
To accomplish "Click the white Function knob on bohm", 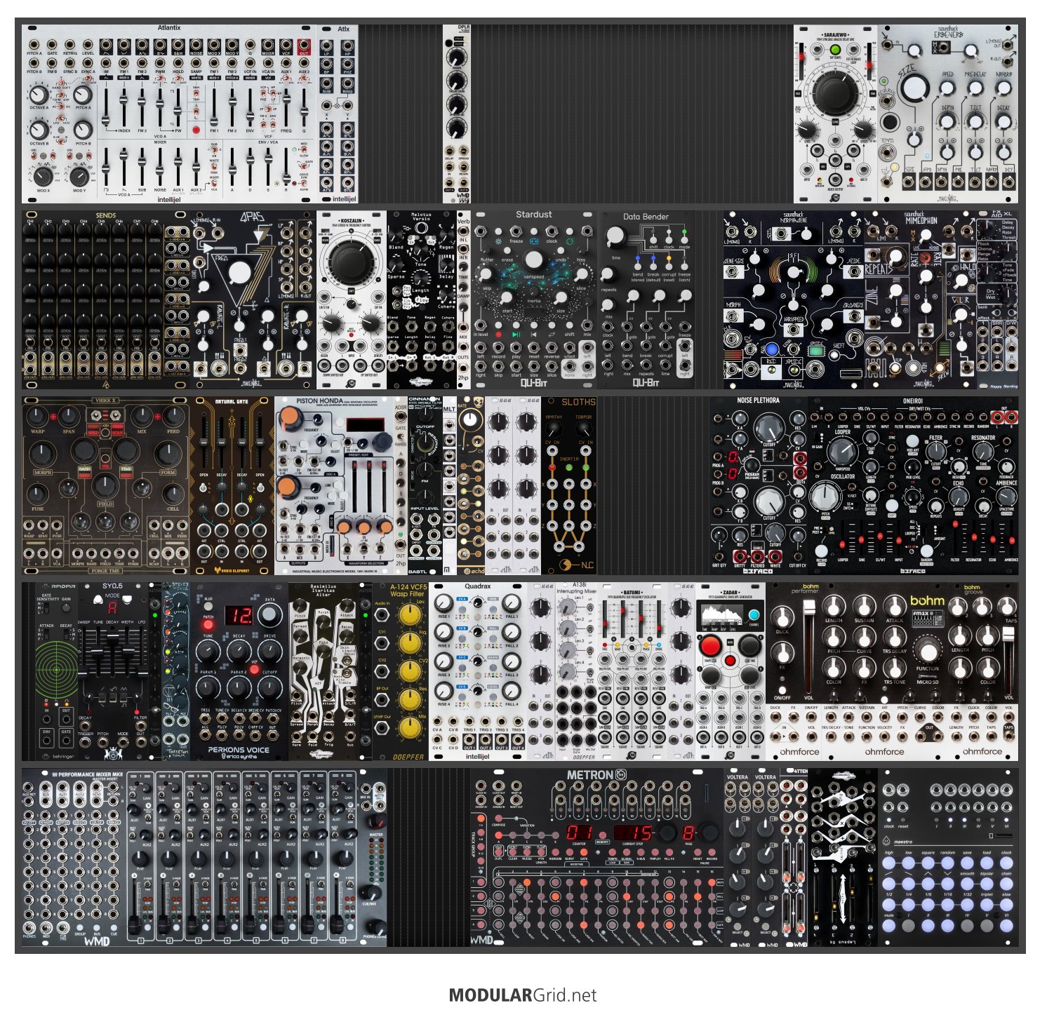I will click(x=928, y=652).
